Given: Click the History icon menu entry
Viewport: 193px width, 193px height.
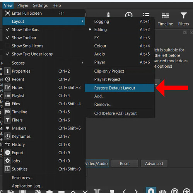Looking at the screenshot, I should pyautogui.click(x=8, y=145).
